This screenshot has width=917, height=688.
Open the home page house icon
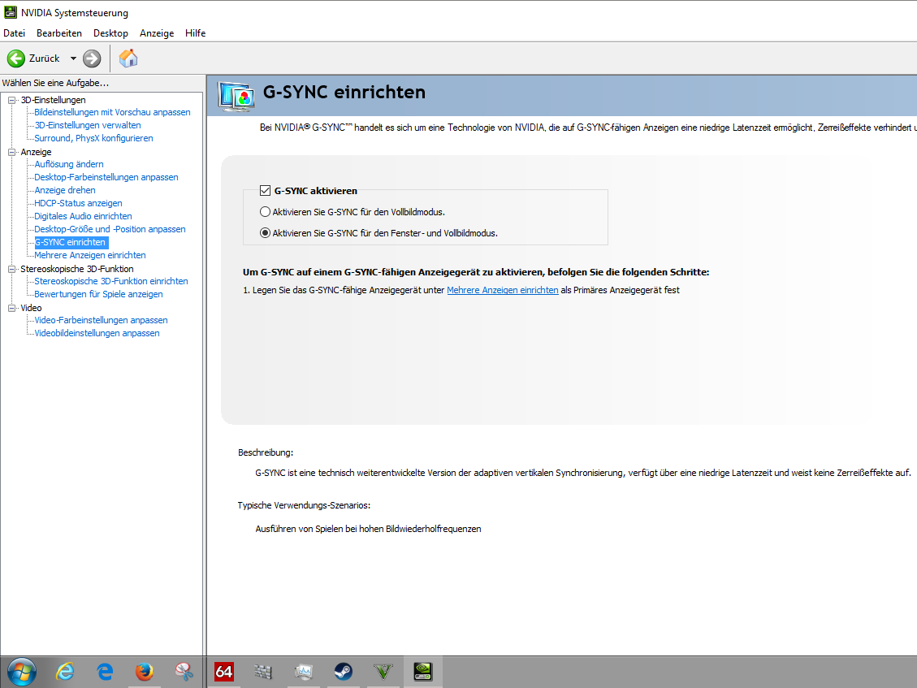point(128,58)
